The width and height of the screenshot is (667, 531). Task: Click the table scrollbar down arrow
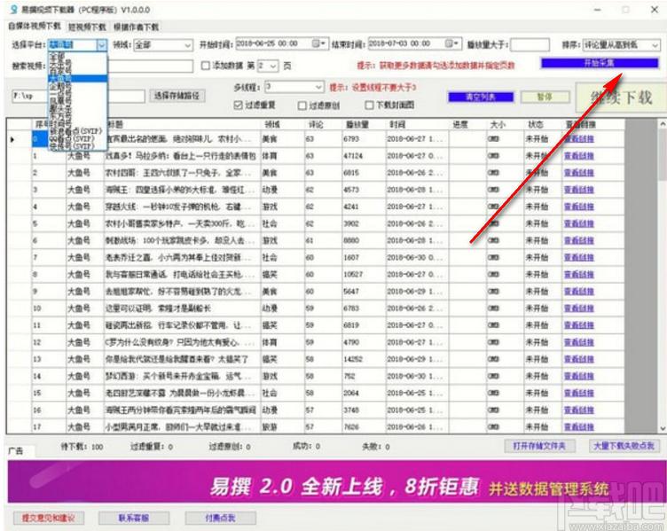pyautogui.click(x=663, y=428)
